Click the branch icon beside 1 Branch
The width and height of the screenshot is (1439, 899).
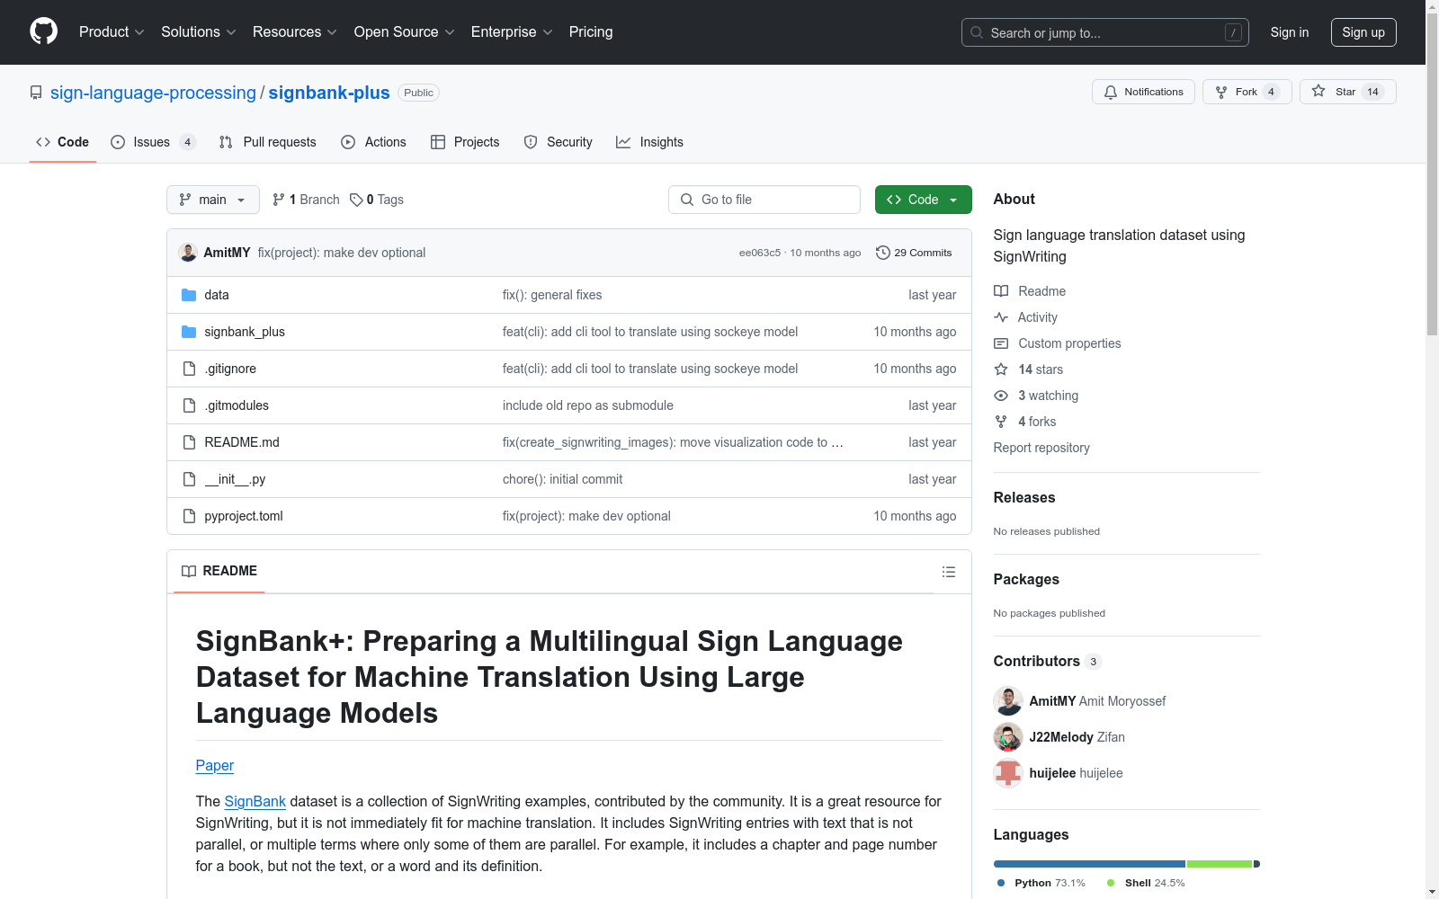pos(279,200)
